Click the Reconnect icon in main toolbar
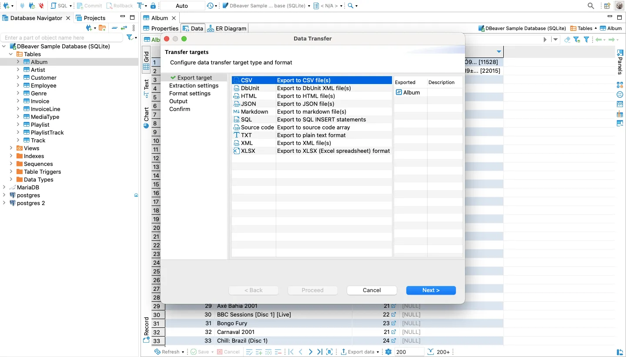This screenshot has height=357, width=626. [x=32, y=6]
